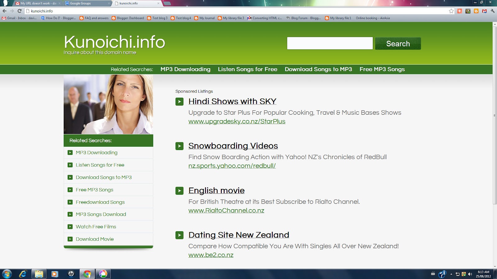Viewport: 497px width, 279px height.
Task: Click the Kunoichi.info site title
Action: [114, 42]
